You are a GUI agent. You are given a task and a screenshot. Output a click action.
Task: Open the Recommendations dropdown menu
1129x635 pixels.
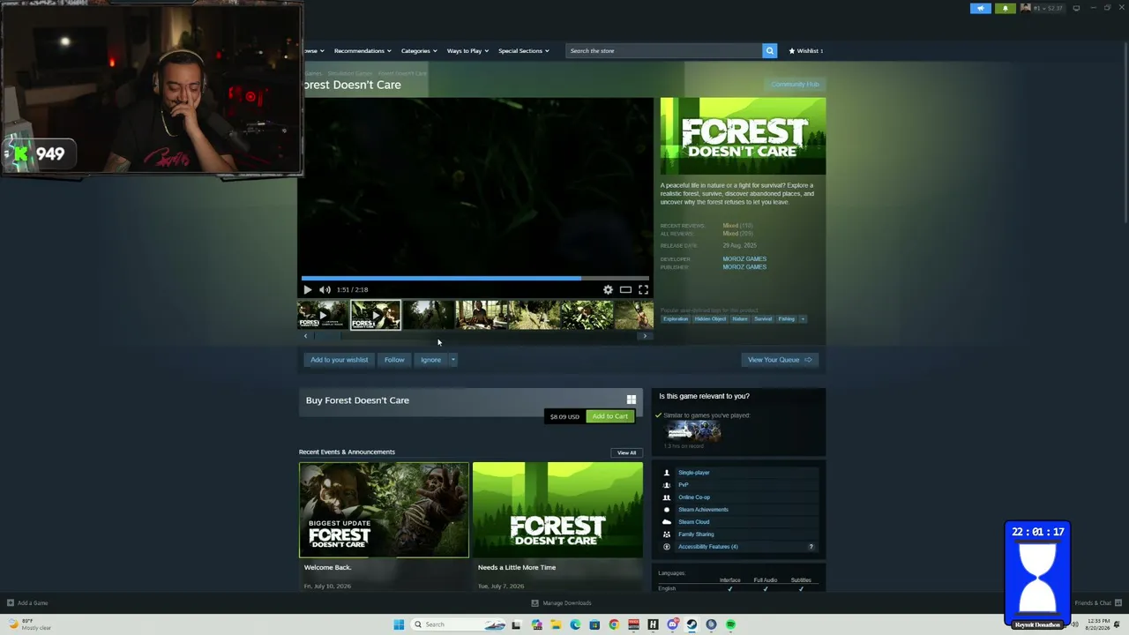tap(363, 51)
